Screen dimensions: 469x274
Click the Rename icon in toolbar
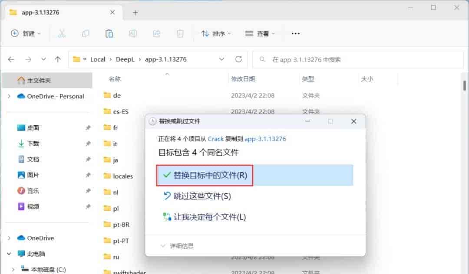click(133, 33)
